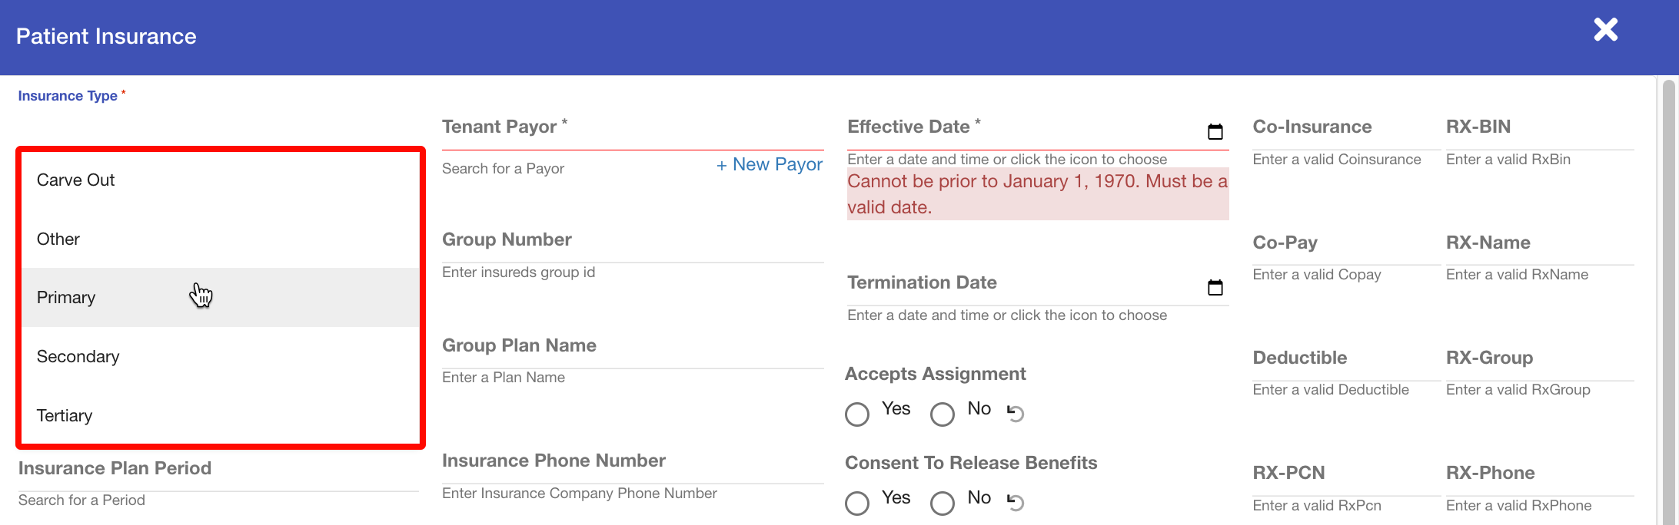This screenshot has width=1679, height=525.
Task: Choose Primary insurance type option
Action: pos(66,298)
